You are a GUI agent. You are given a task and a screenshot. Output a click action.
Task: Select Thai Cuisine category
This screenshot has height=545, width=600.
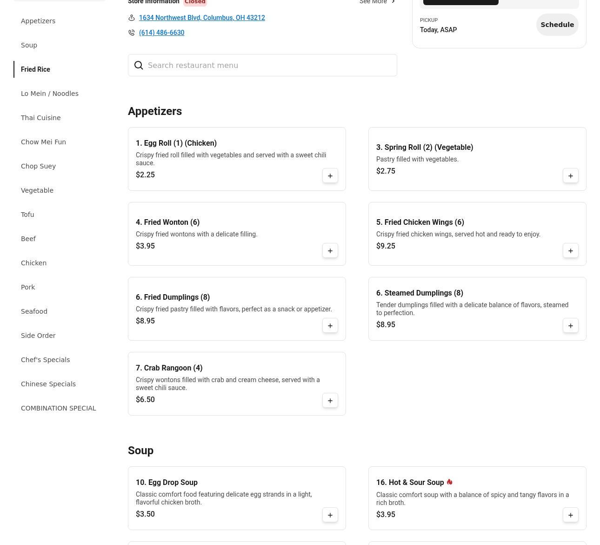click(41, 118)
